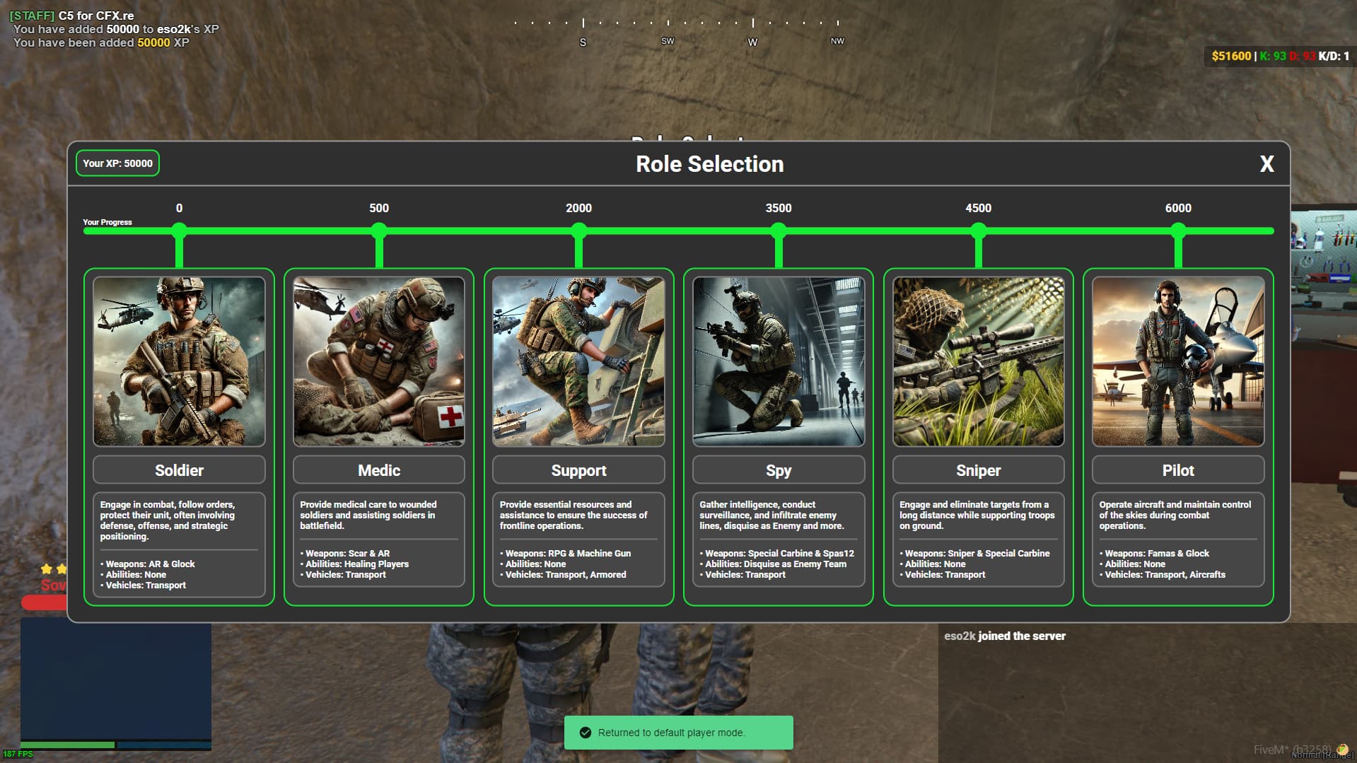Select the Pilot role portrait
The height and width of the screenshot is (763, 1357).
point(1177,361)
